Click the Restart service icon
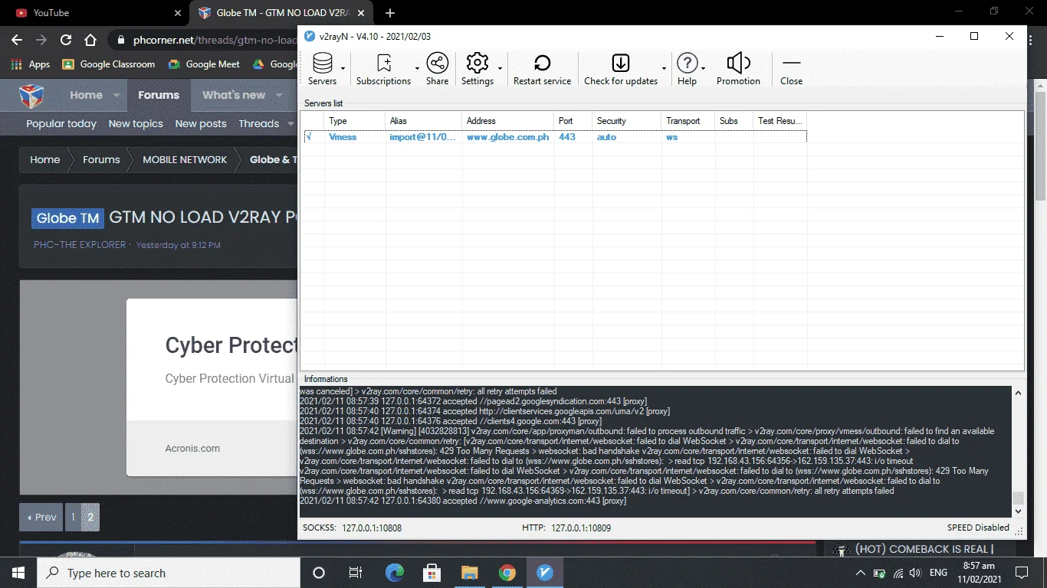 [x=542, y=64]
